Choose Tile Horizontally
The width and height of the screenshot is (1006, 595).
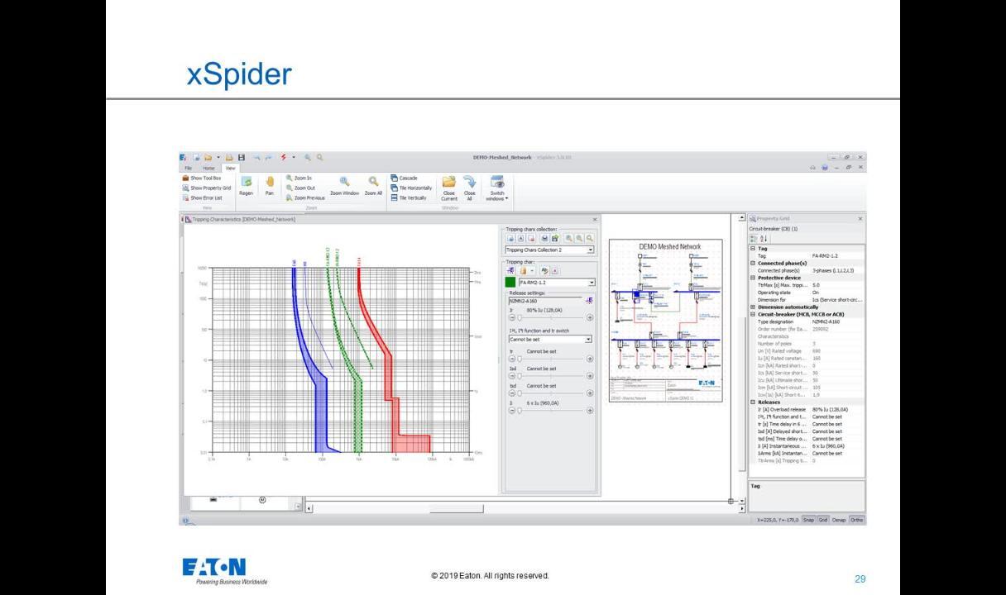411,188
